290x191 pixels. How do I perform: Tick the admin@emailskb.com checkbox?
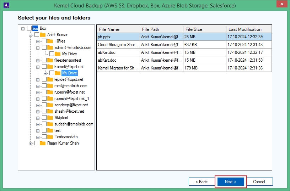(44, 47)
